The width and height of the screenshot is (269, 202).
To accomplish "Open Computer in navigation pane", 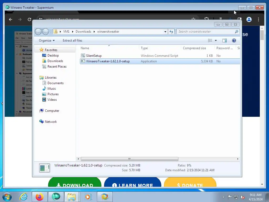I will click(x=52, y=111).
